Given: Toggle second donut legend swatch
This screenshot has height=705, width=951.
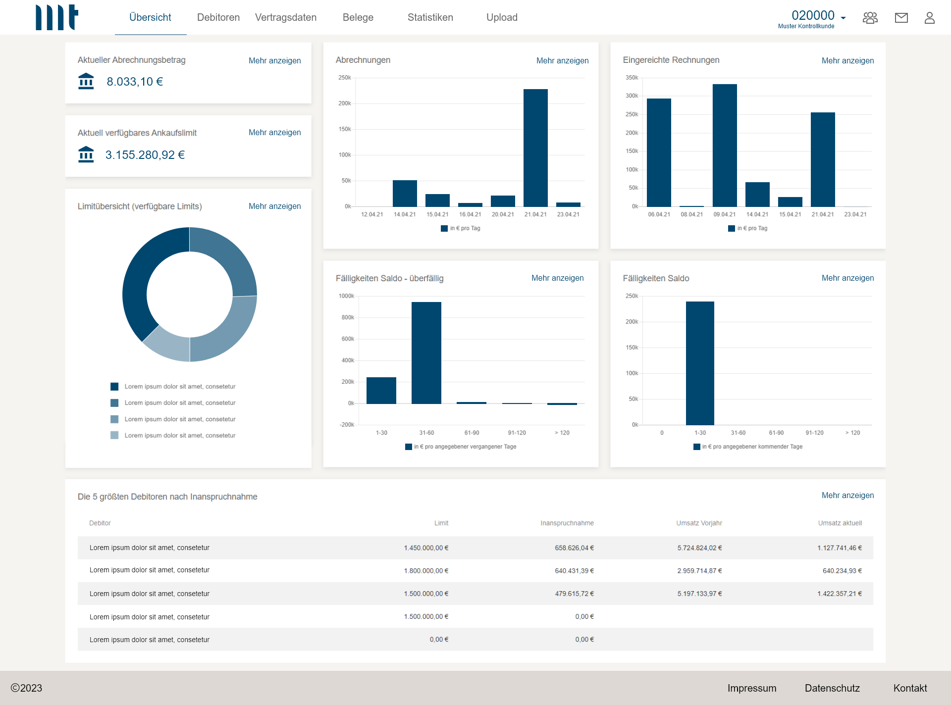Looking at the screenshot, I should coord(114,403).
